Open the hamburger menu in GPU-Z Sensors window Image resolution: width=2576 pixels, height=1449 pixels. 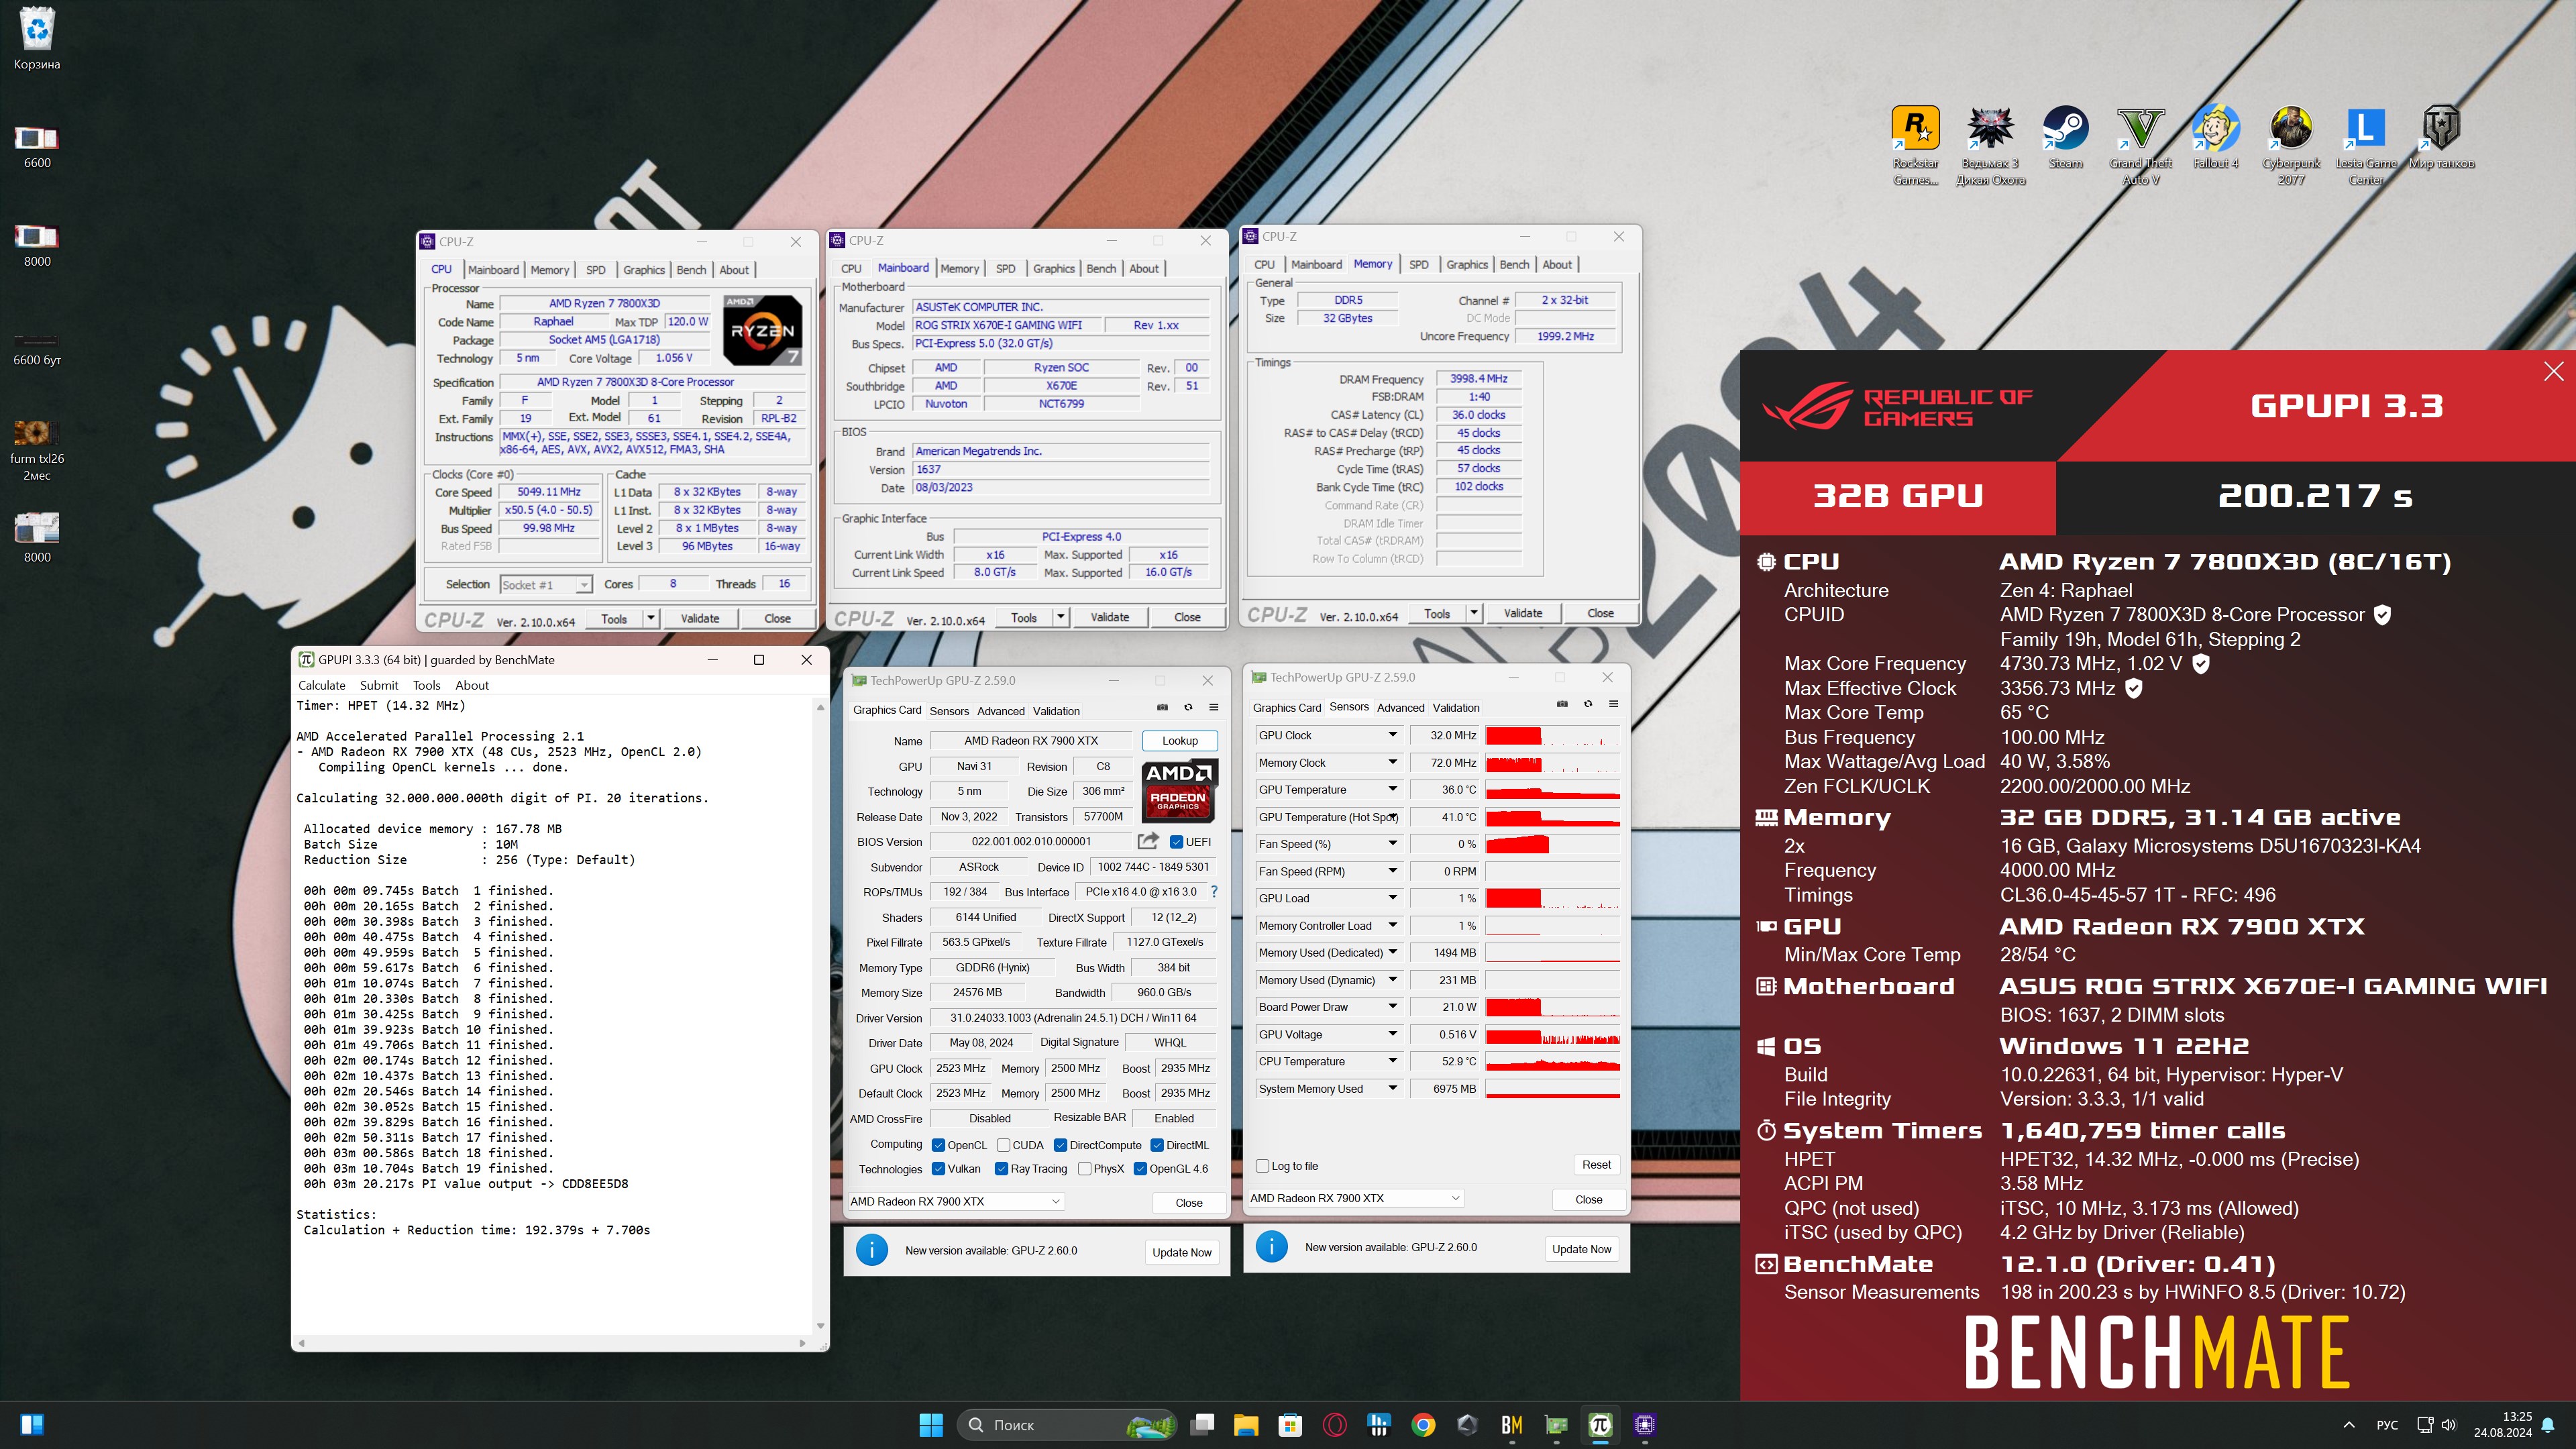1614,704
